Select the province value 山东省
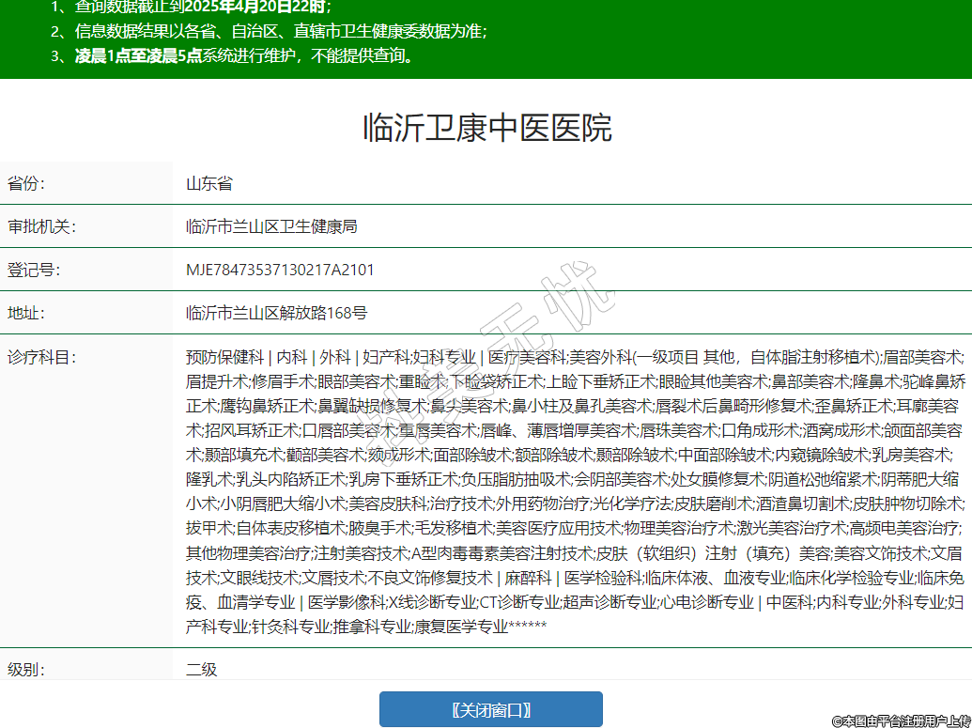The width and height of the screenshot is (972, 728). pyautogui.click(x=209, y=184)
